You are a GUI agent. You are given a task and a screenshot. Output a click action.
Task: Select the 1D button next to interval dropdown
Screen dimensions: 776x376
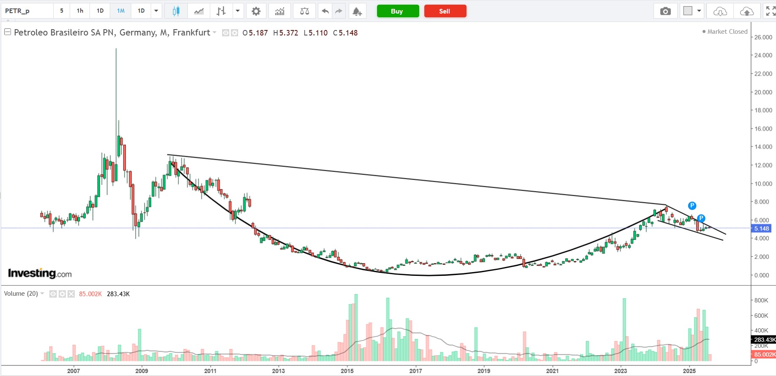coord(141,11)
